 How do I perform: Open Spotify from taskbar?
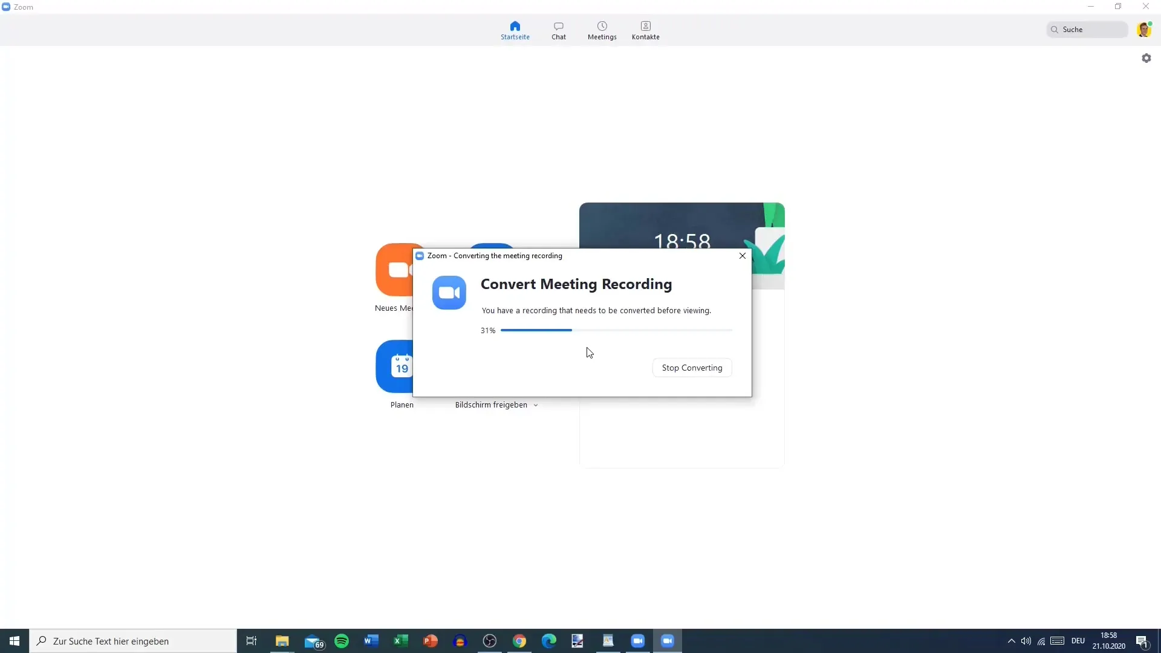(342, 641)
